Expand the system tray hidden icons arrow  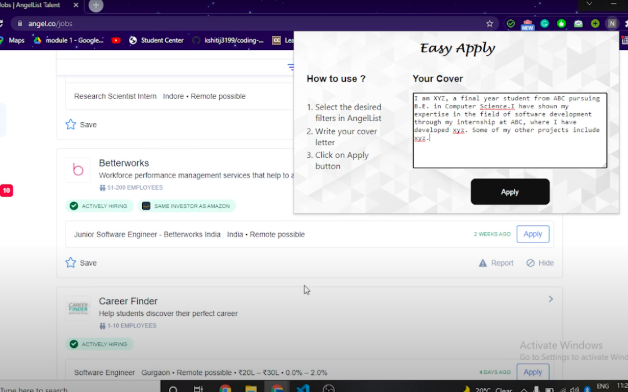[x=524, y=390]
